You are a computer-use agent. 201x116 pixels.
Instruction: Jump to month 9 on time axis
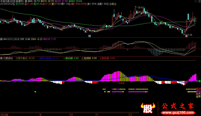point(40,115)
